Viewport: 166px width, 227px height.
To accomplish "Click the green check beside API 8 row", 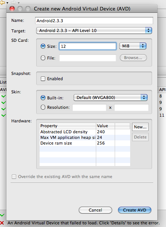I will click(3, 96).
